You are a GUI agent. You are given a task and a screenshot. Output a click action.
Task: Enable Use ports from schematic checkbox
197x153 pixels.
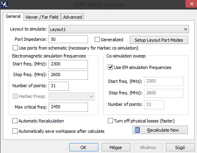tap(15, 48)
